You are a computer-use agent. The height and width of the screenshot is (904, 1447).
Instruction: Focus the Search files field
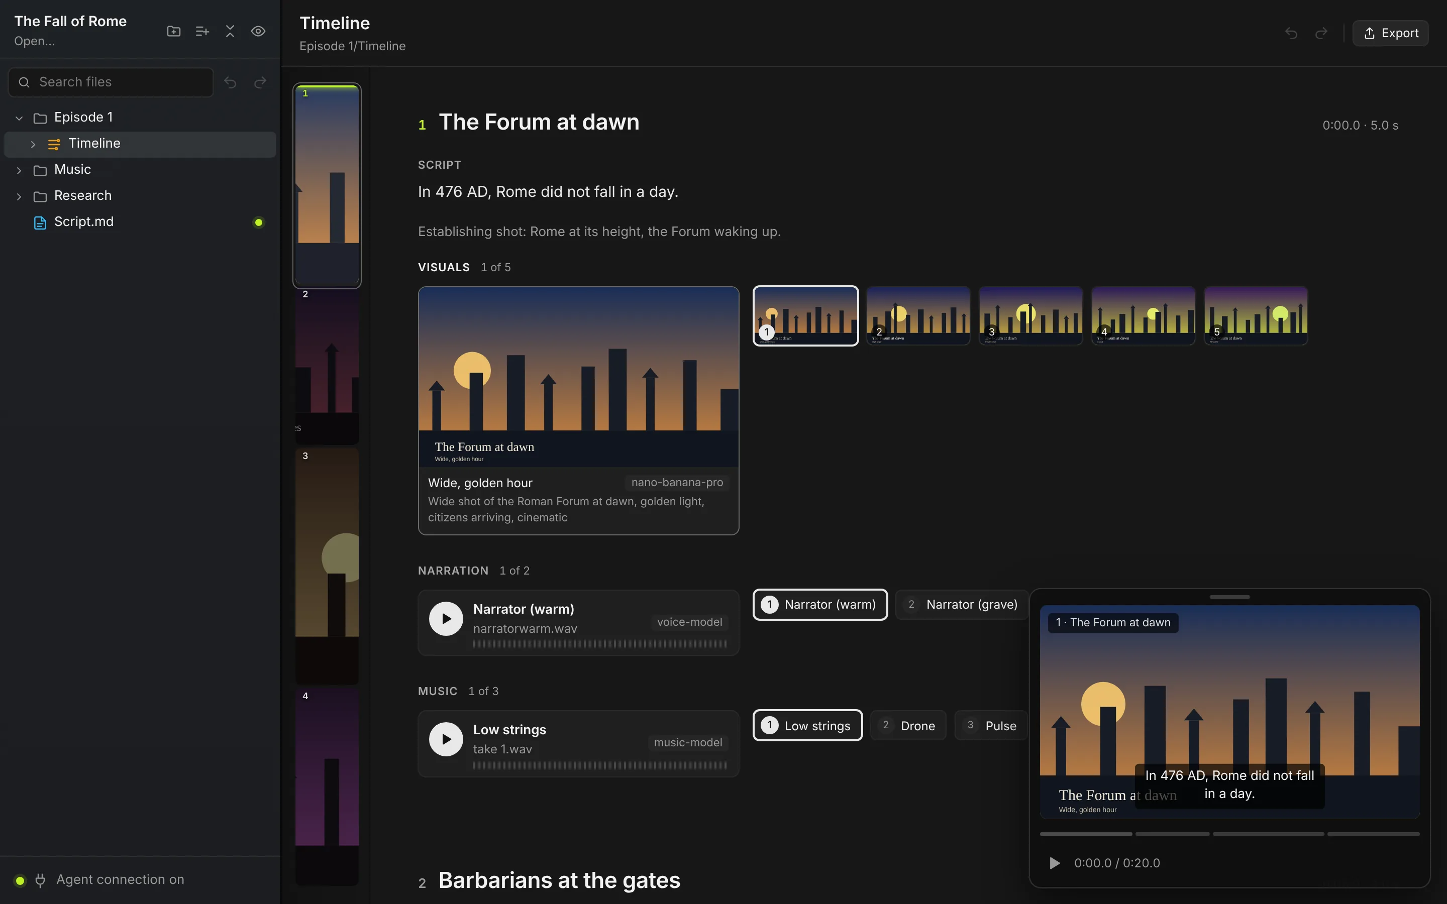click(111, 82)
